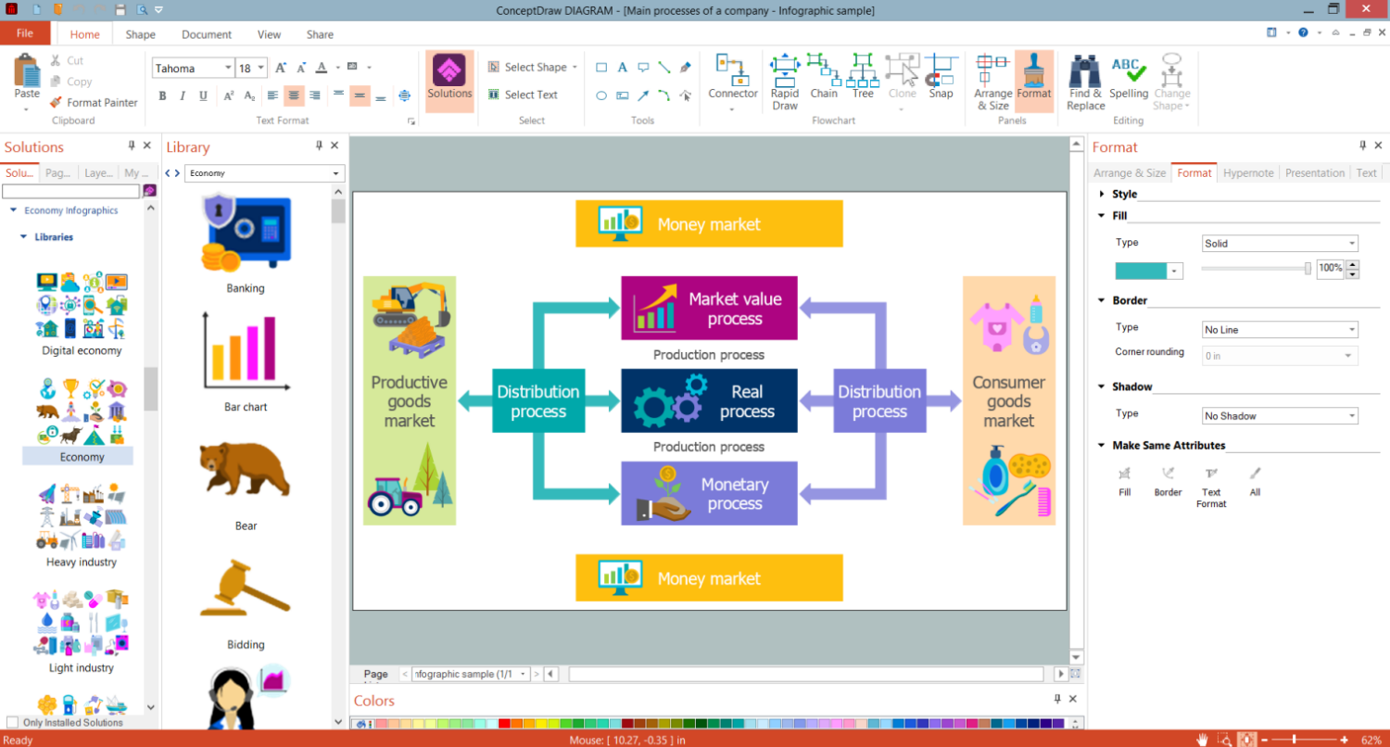The image size is (1390, 747).
Task: Open the Arrange & Size tab in Format panel
Action: click(1130, 173)
